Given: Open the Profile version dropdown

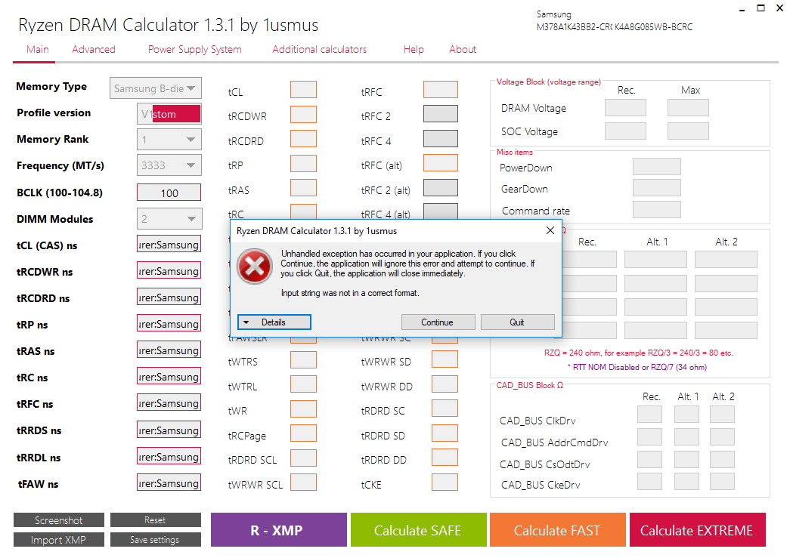Looking at the screenshot, I should [169, 114].
